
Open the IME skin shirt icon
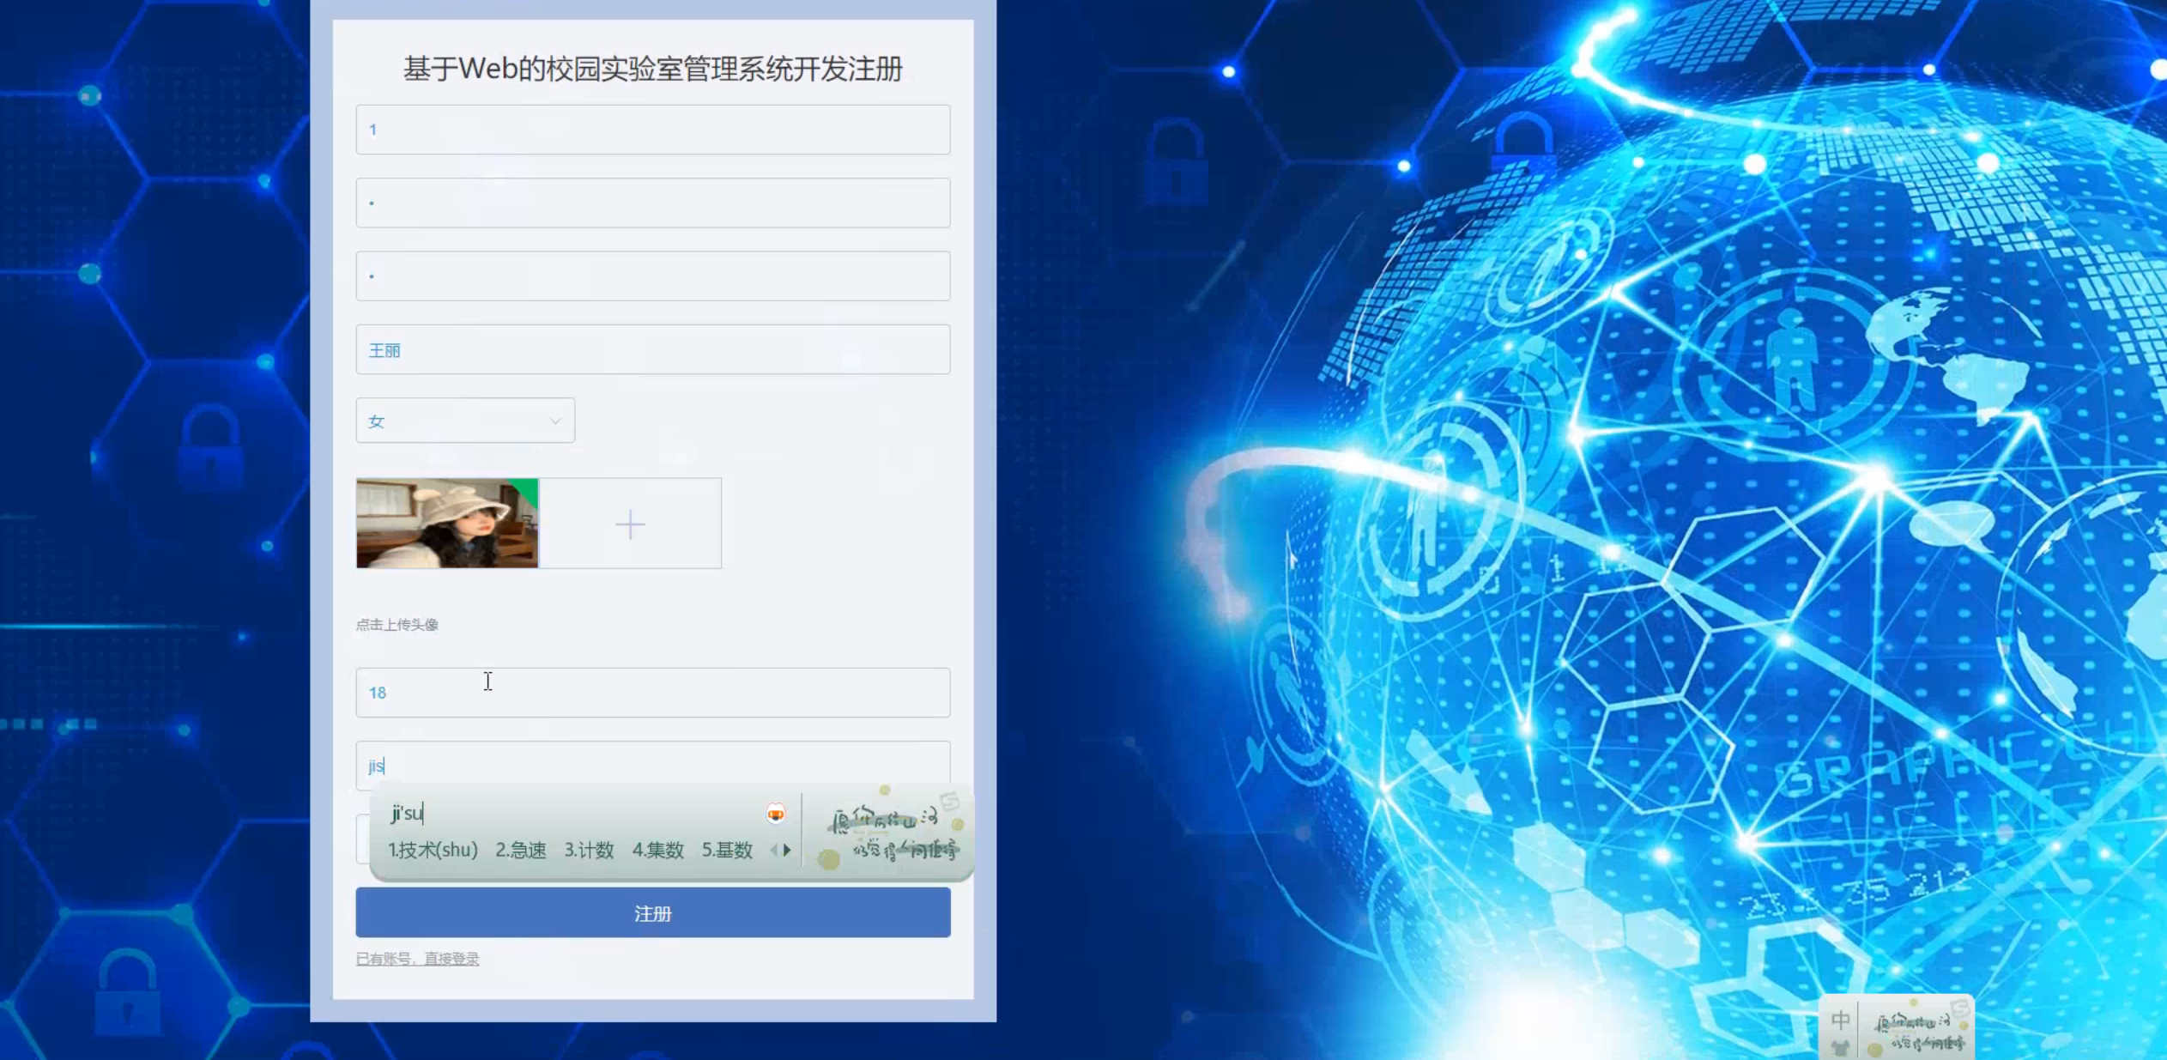1839,1047
